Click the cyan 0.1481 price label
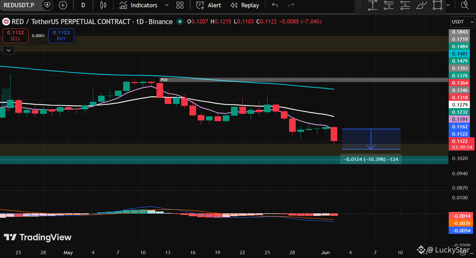 click(460, 54)
